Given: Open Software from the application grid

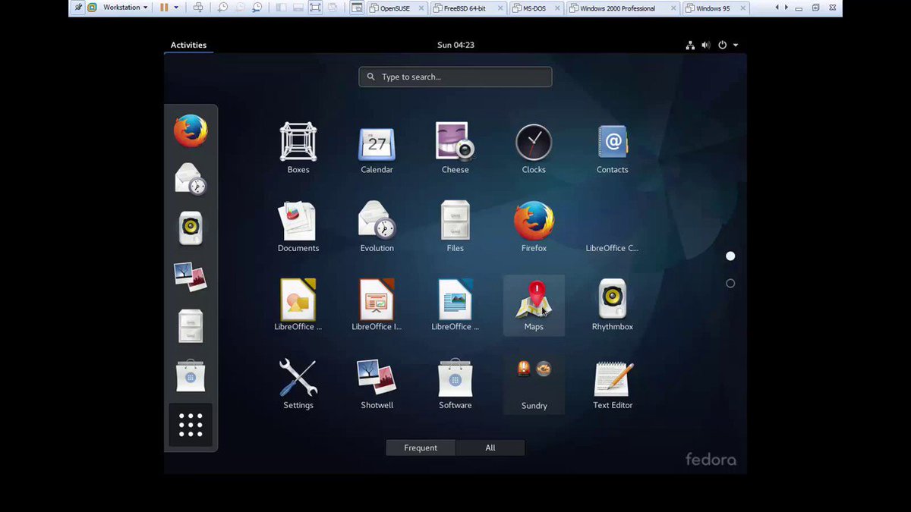Looking at the screenshot, I should click(455, 383).
